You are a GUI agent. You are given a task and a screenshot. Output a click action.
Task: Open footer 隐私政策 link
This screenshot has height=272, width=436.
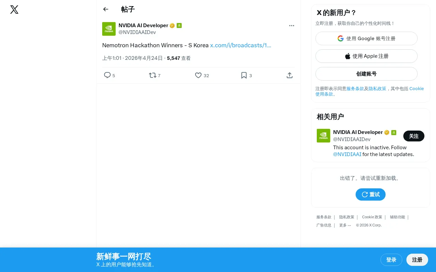pos(347,217)
